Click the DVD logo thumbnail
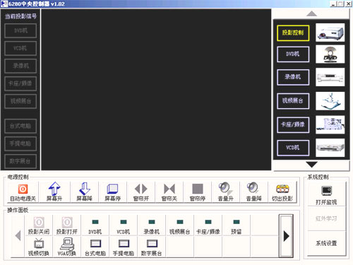Viewport: 353px width, 265px height. coord(330,54)
